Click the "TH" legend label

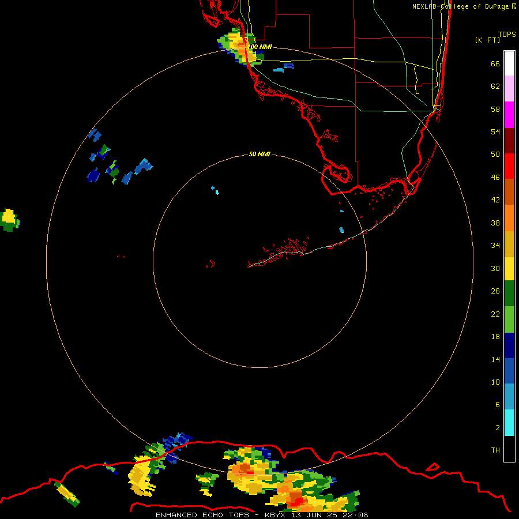tap(495, 450)
